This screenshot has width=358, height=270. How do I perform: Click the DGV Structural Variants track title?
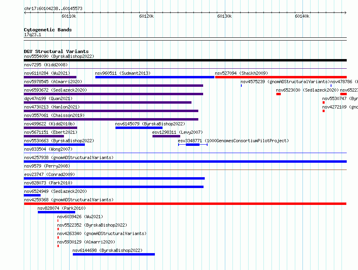click(56, 51)
